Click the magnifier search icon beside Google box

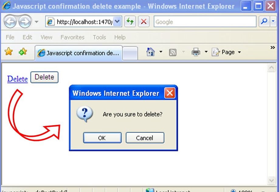point(264,21)
